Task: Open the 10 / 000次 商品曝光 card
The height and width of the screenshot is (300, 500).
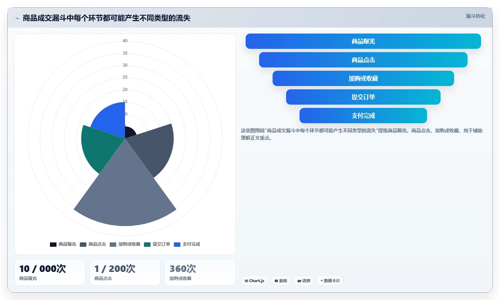Action: point(50,272)
